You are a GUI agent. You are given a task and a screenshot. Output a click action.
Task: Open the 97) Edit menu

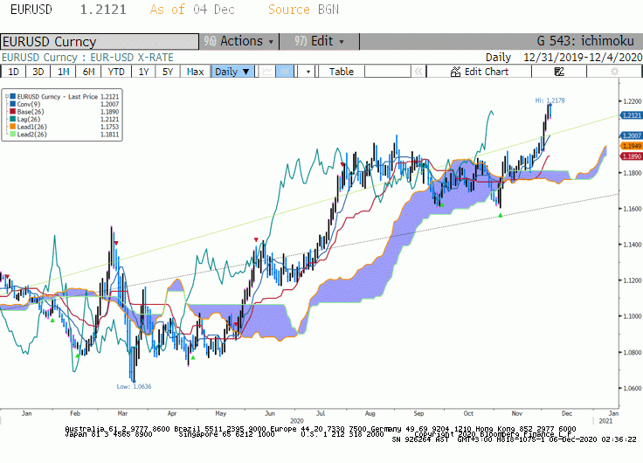coord(319,41)
